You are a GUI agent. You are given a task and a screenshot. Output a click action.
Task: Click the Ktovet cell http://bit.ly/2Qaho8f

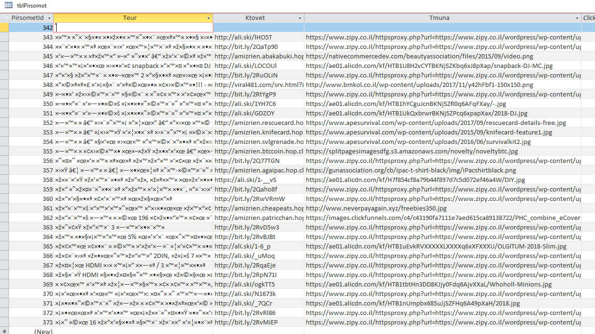259,189
